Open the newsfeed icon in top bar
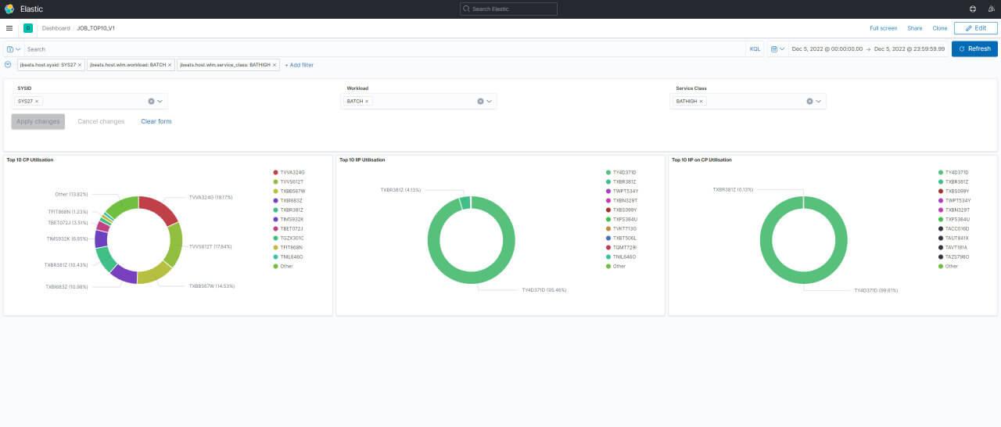Viewport: 1001px width, 427px height. click(x=989, y=9)
